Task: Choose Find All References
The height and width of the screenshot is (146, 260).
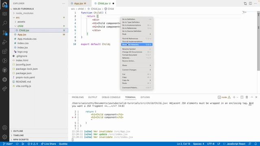Action: click(136, 39)
